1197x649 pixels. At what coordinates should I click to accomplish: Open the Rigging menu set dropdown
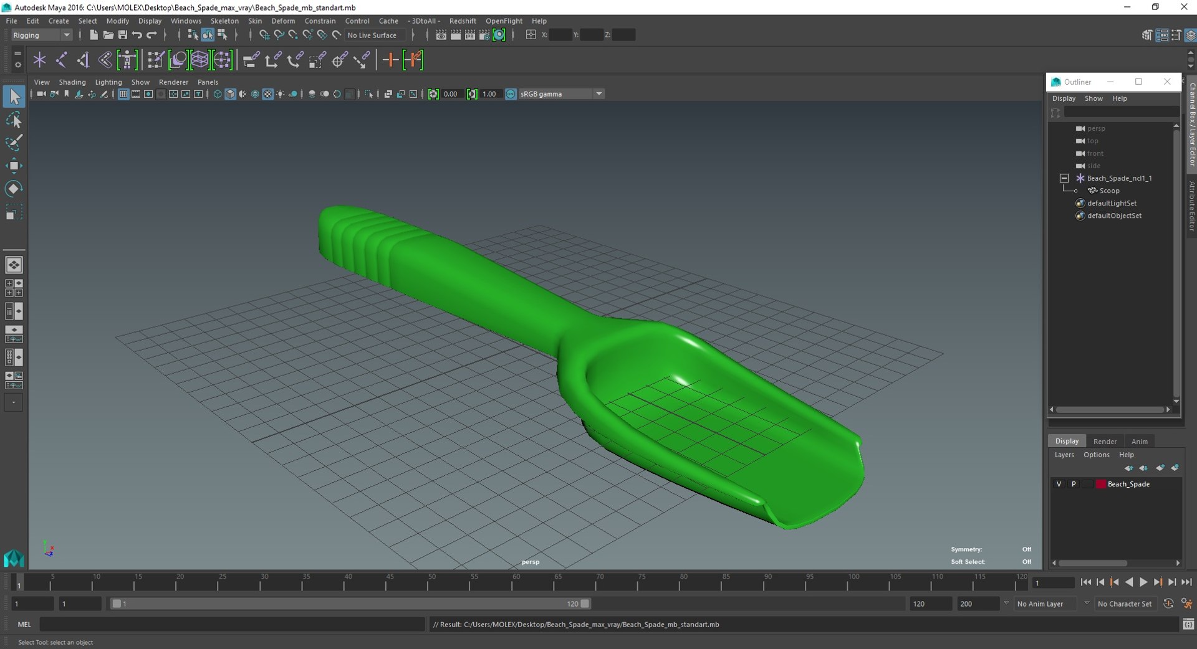(41, 35)
